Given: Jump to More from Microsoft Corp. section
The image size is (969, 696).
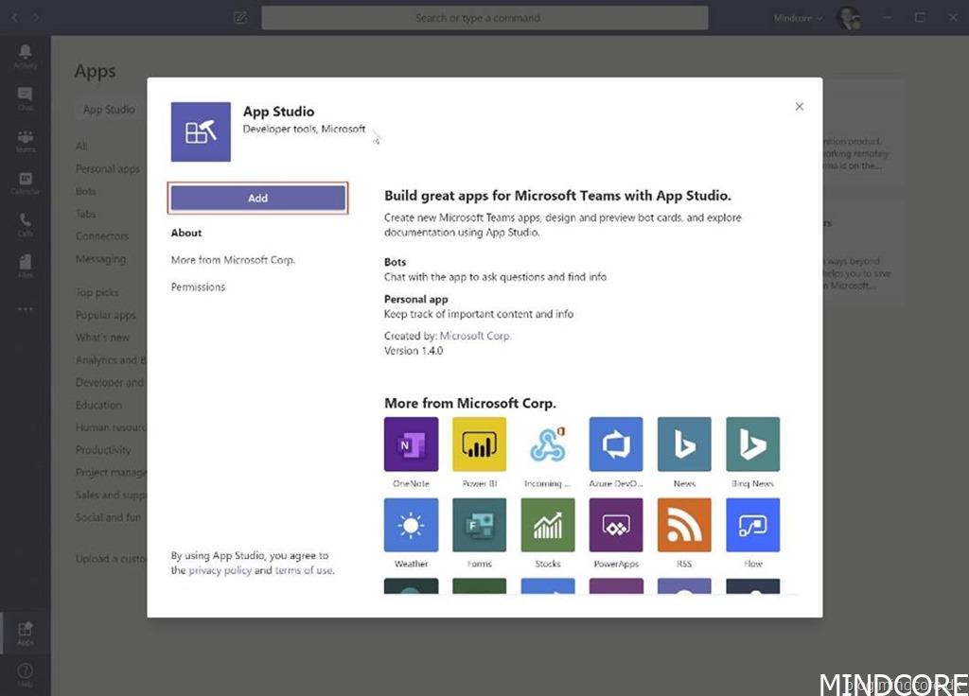Looking at the screenshot, I should (233, 260).
